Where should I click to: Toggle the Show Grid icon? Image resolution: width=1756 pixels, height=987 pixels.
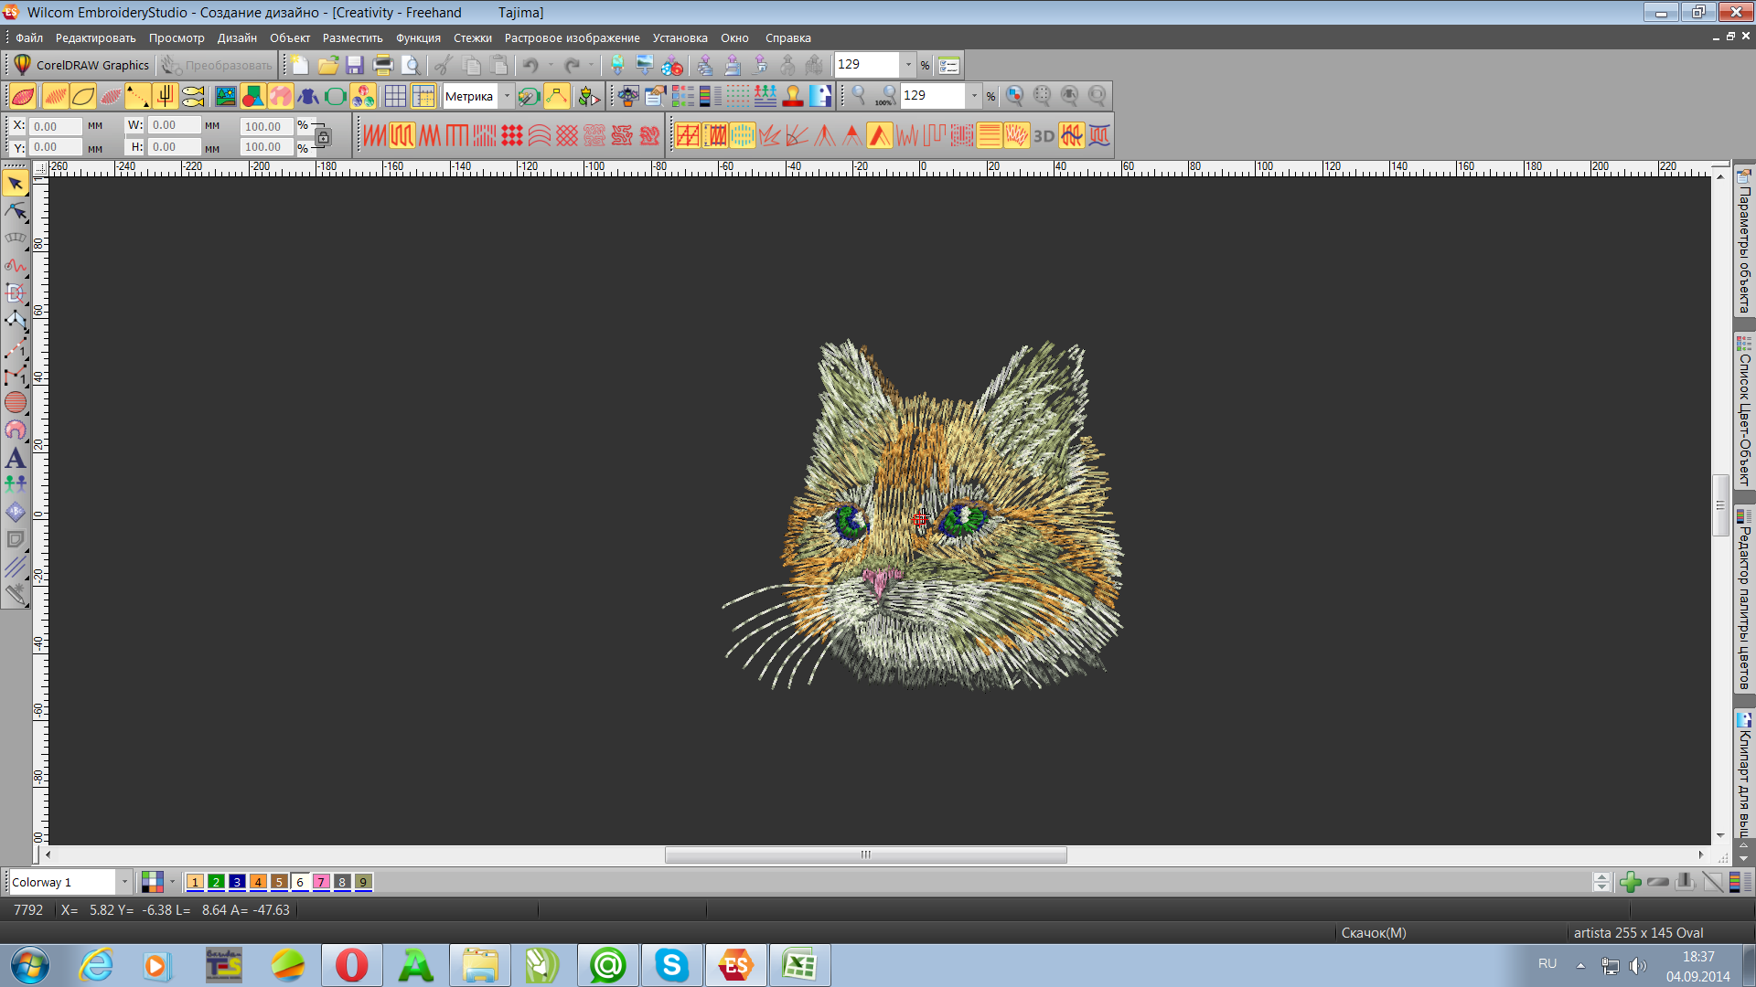click(x=395, y=96)
